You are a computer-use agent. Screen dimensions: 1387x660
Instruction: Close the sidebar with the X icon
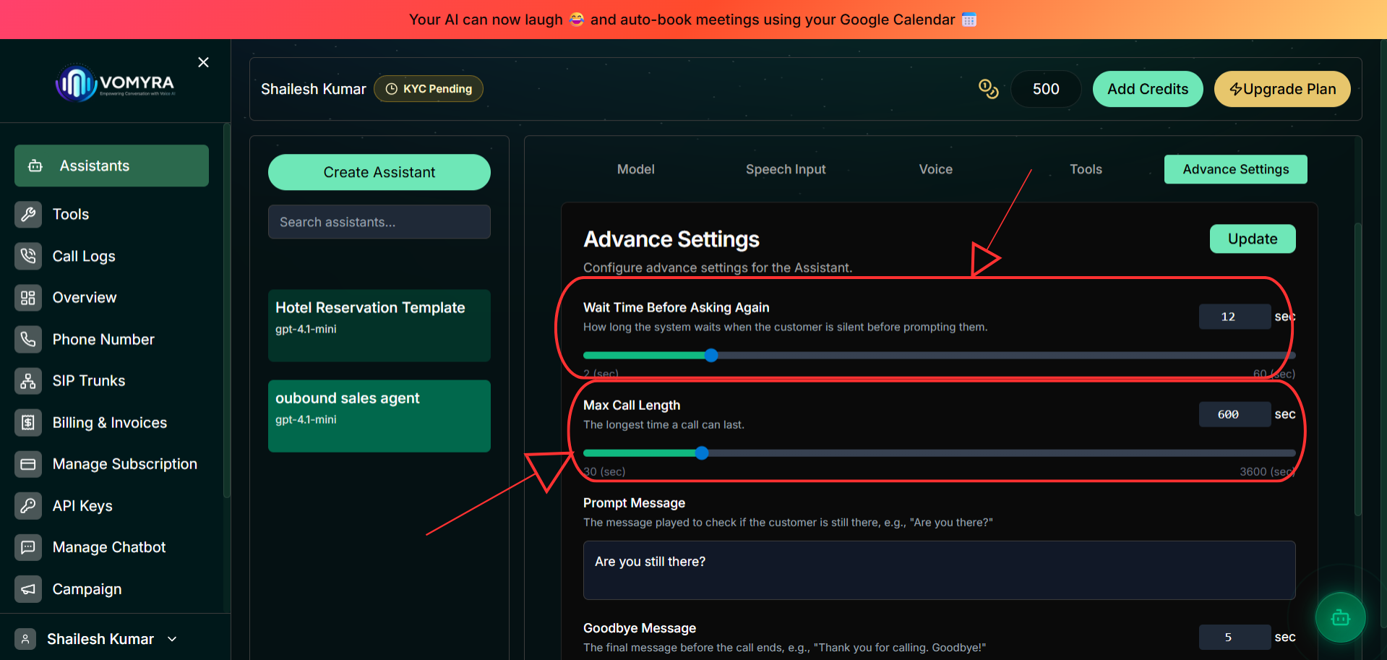(x=204, y=62)
